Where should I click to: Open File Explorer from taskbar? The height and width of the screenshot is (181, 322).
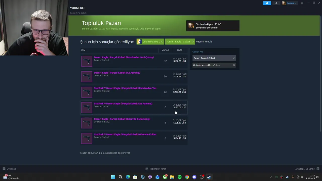point(172,177)
